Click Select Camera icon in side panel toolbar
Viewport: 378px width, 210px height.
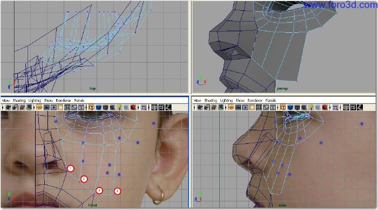coord(200,107)
